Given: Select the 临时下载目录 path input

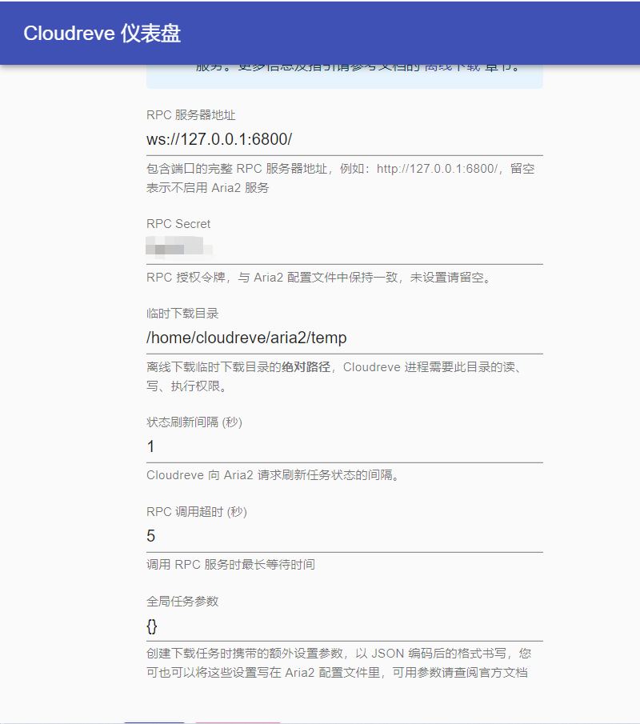Looking at the screenshot, I should [x=345, y=338].
